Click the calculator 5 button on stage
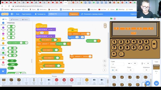This screenshot has width=161, height=90. tap(140, 42)
